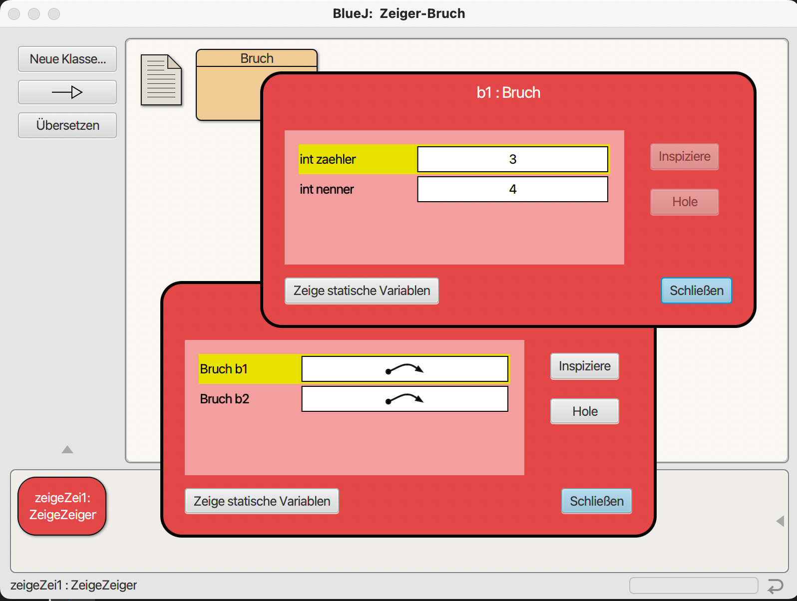Viewport: 797px width, 601px height.
Task: Click the nenner value 4
Action: click(512, 189)
